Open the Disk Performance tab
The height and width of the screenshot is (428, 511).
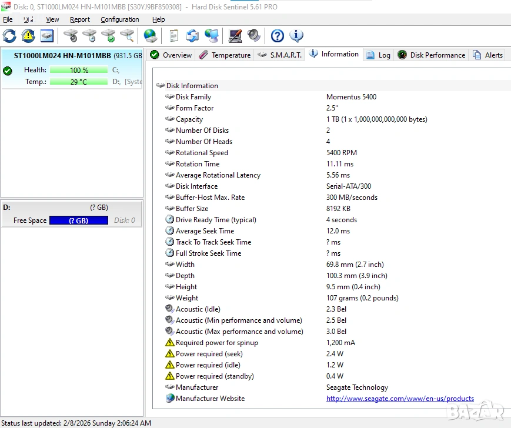pos(432,55)
